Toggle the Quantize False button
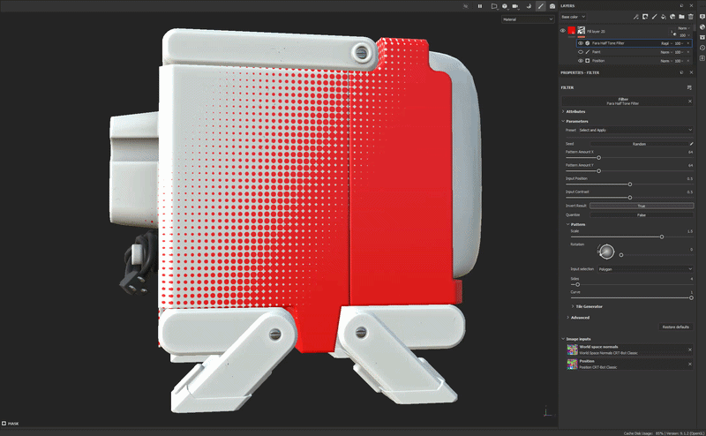706x436 pixels. click(641, 214)
